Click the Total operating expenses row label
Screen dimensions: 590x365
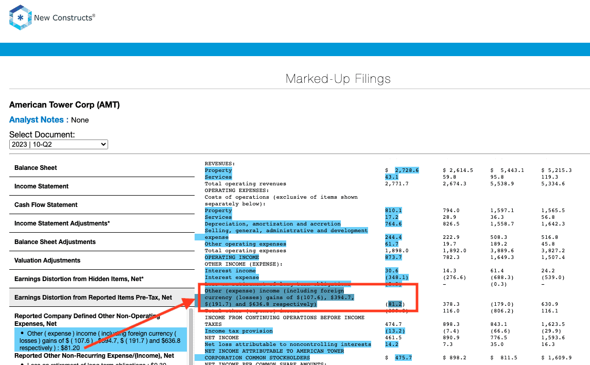coord(246,251)
